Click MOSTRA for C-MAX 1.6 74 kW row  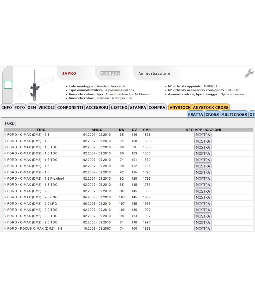click(203, 141)
